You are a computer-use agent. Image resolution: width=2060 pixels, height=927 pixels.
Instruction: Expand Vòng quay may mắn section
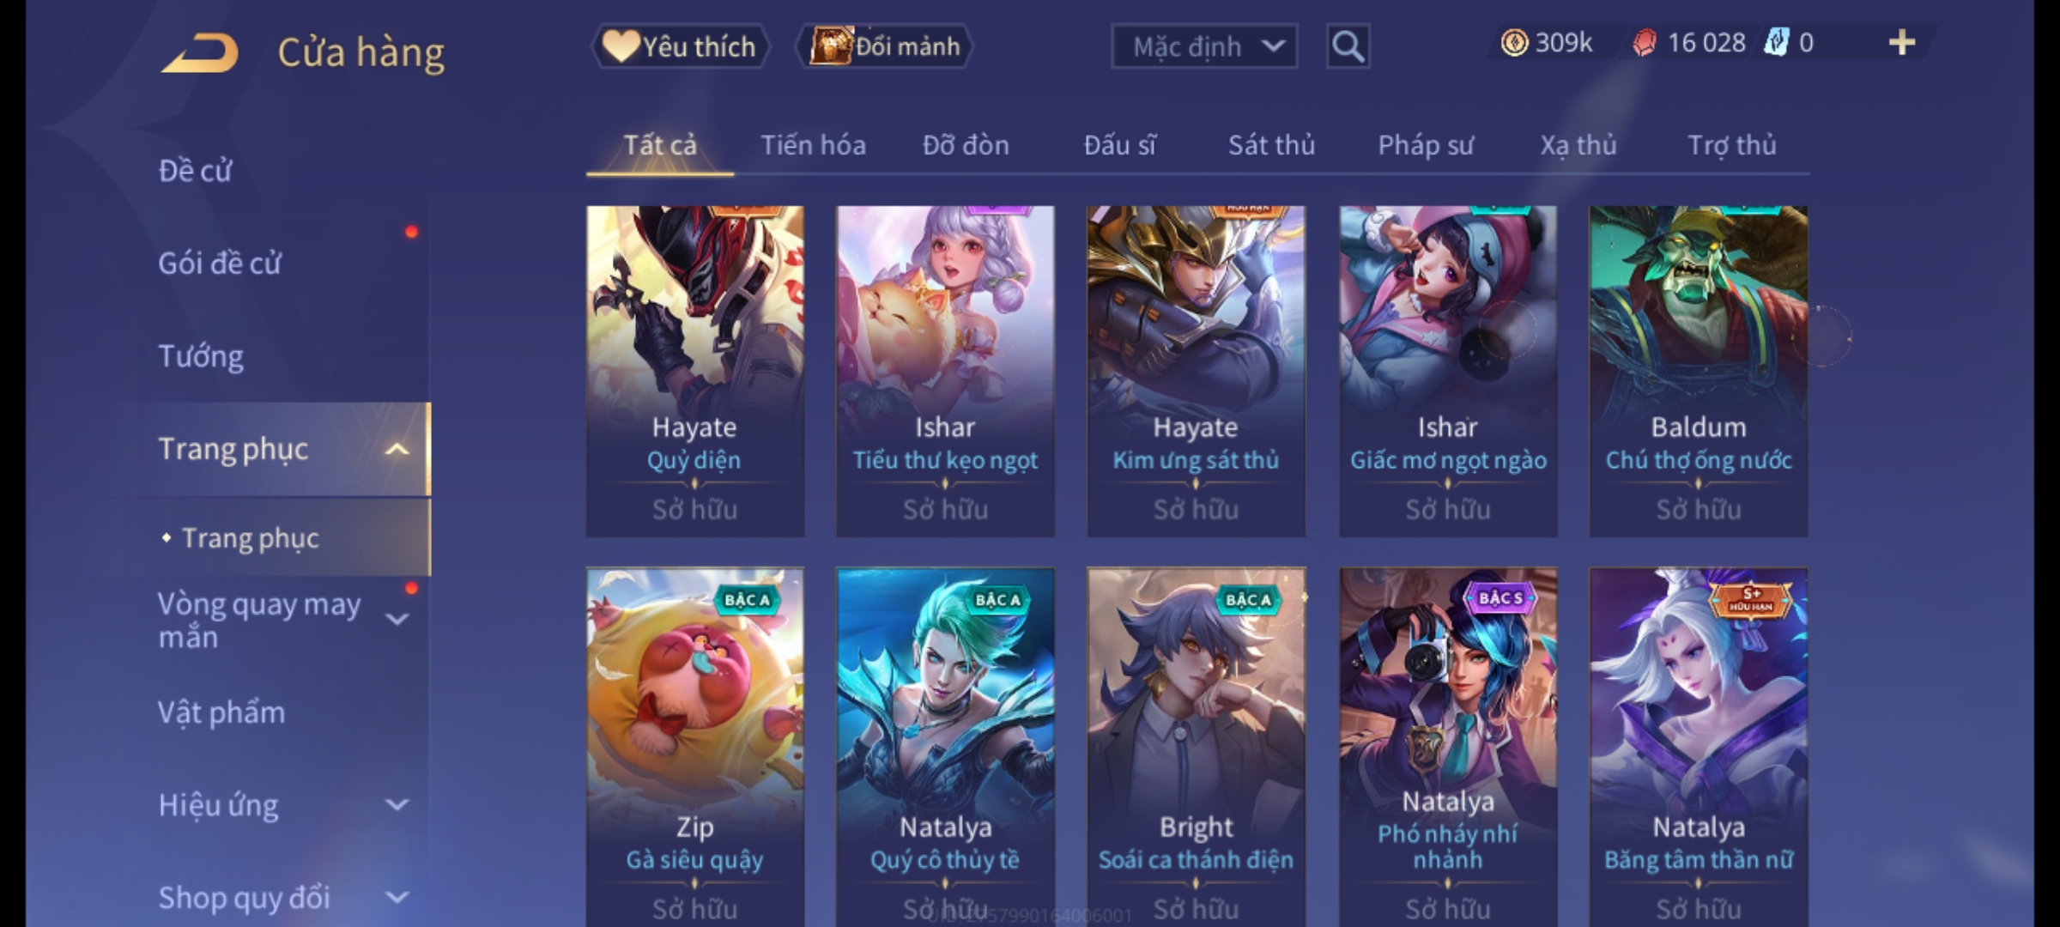coord(397,619)
